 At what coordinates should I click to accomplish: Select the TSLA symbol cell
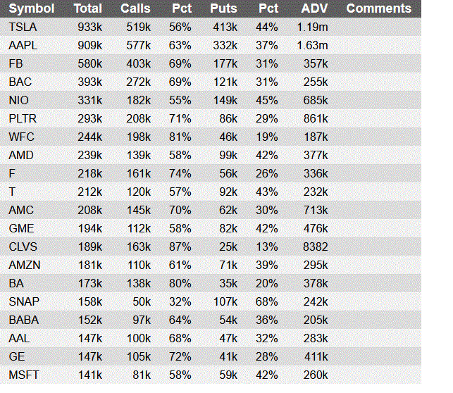click(23, 27)
